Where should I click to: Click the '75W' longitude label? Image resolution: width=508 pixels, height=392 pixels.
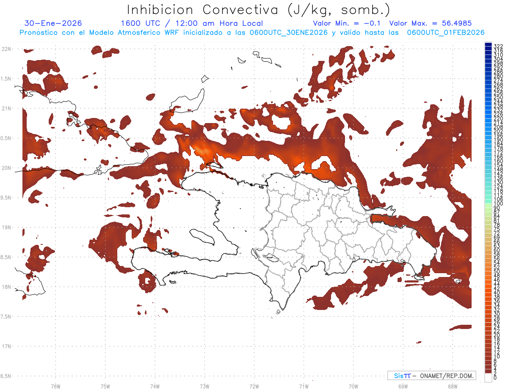(x=105, y=386)
